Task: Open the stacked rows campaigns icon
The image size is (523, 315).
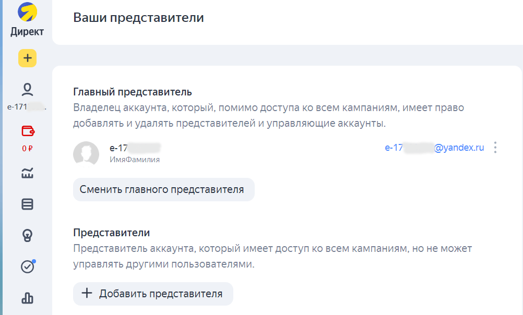Action: pyautogui.click(x=27, y=204)
